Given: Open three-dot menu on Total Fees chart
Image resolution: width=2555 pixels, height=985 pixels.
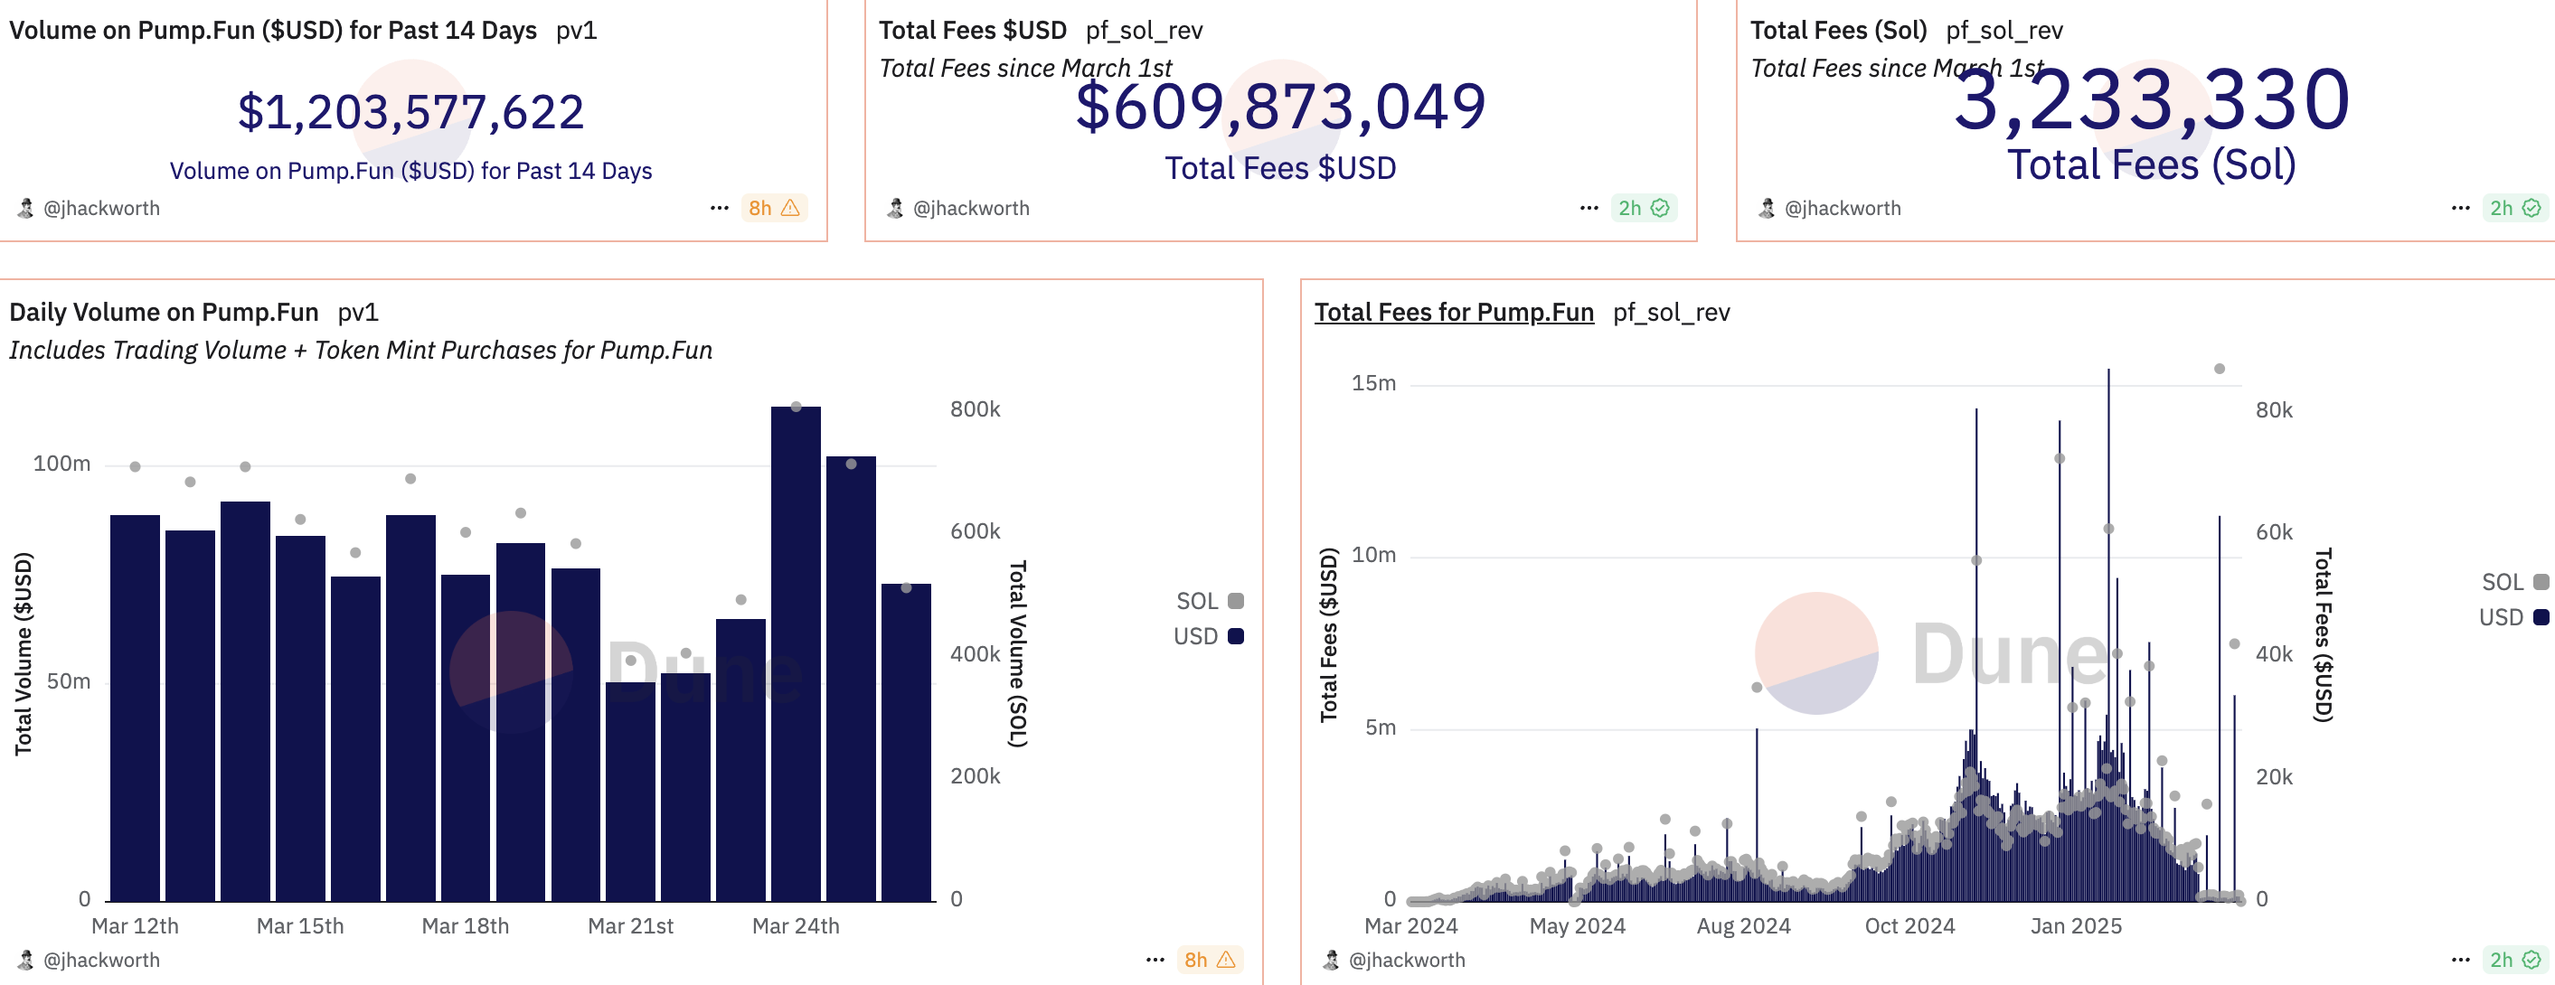Looking at the screenshot, I should coord(2460,959).
